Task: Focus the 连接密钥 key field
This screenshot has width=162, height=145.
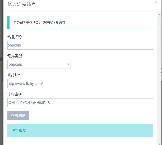Action: point(80,103)
